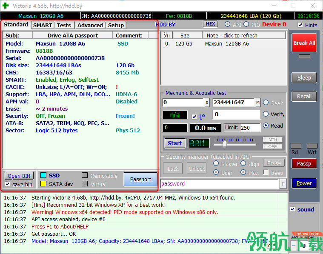
Task: Click the Device 0 label
Action: click(x=274, y=24)
